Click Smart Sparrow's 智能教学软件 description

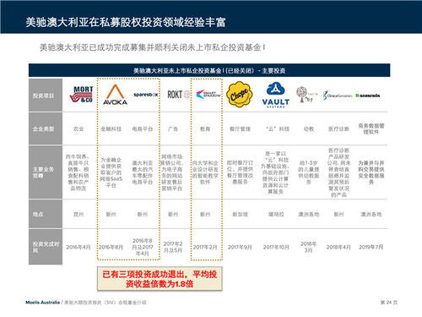pyautogui.click(x=205, y=172)
